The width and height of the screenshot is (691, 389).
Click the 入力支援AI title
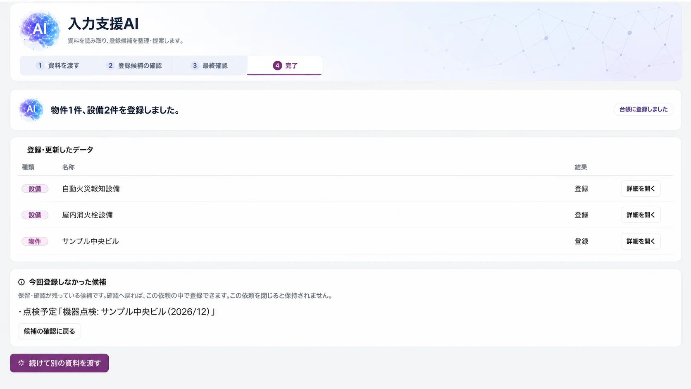103,24
